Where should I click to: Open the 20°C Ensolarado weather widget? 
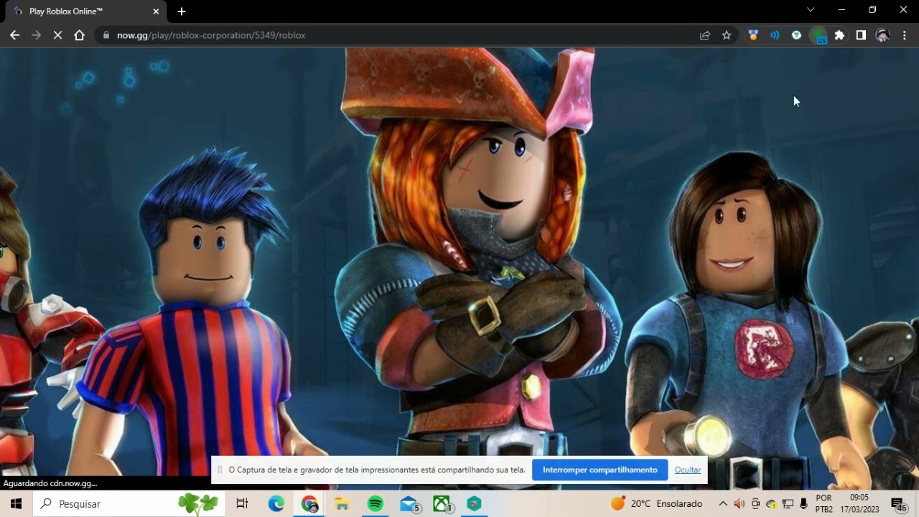pos(657,504)
